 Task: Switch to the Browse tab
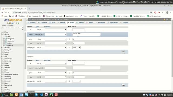(x=32, y=23)
